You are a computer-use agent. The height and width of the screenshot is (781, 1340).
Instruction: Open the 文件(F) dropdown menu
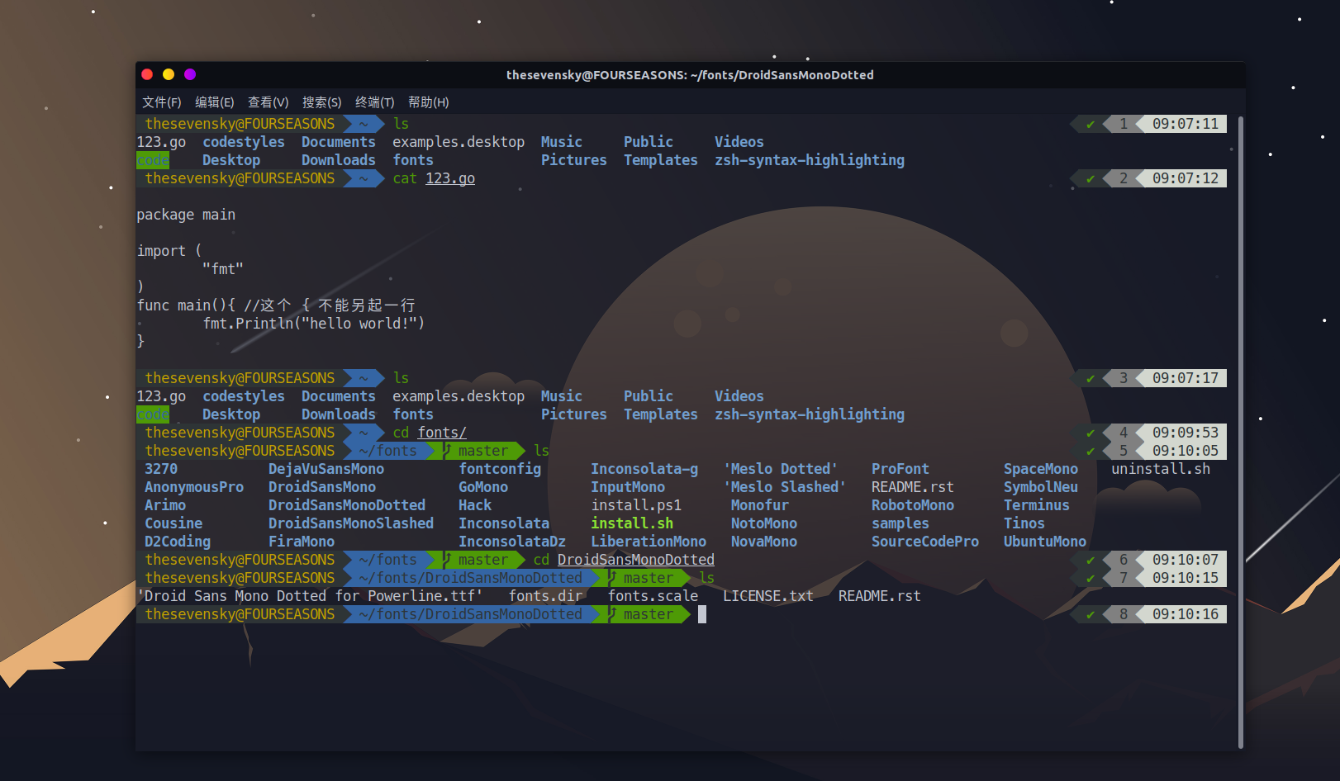coord(163,102)
